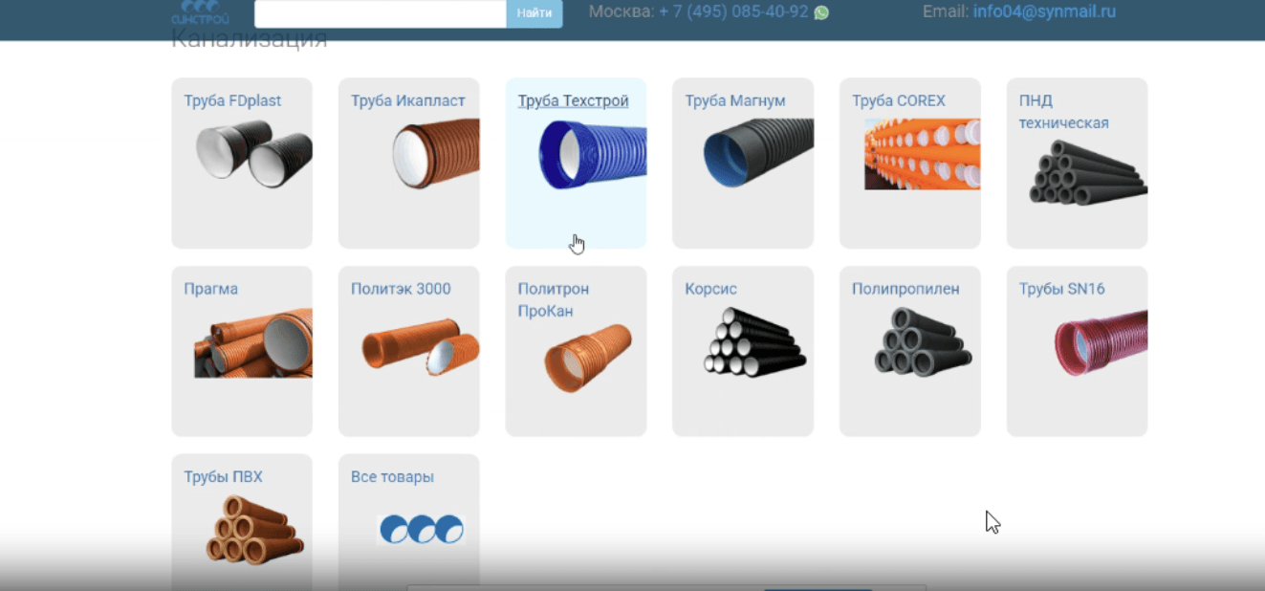Screen dimensions: 1265x591
Task: Open the Полипропилен category link
Action: point(905,289)
